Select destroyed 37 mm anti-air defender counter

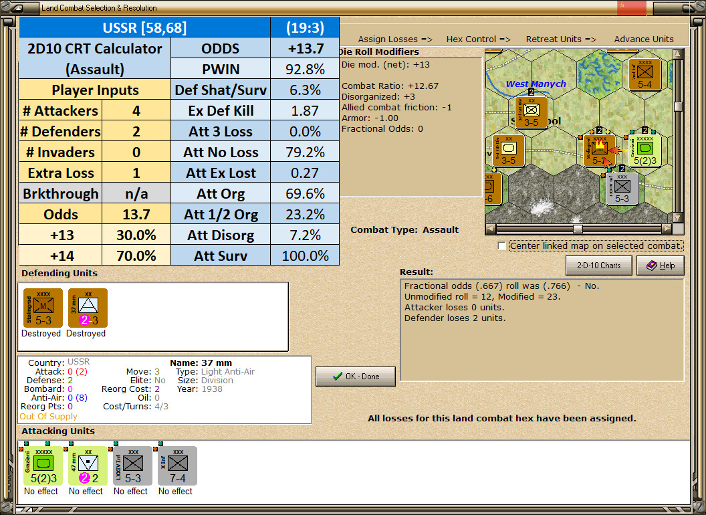88,308
